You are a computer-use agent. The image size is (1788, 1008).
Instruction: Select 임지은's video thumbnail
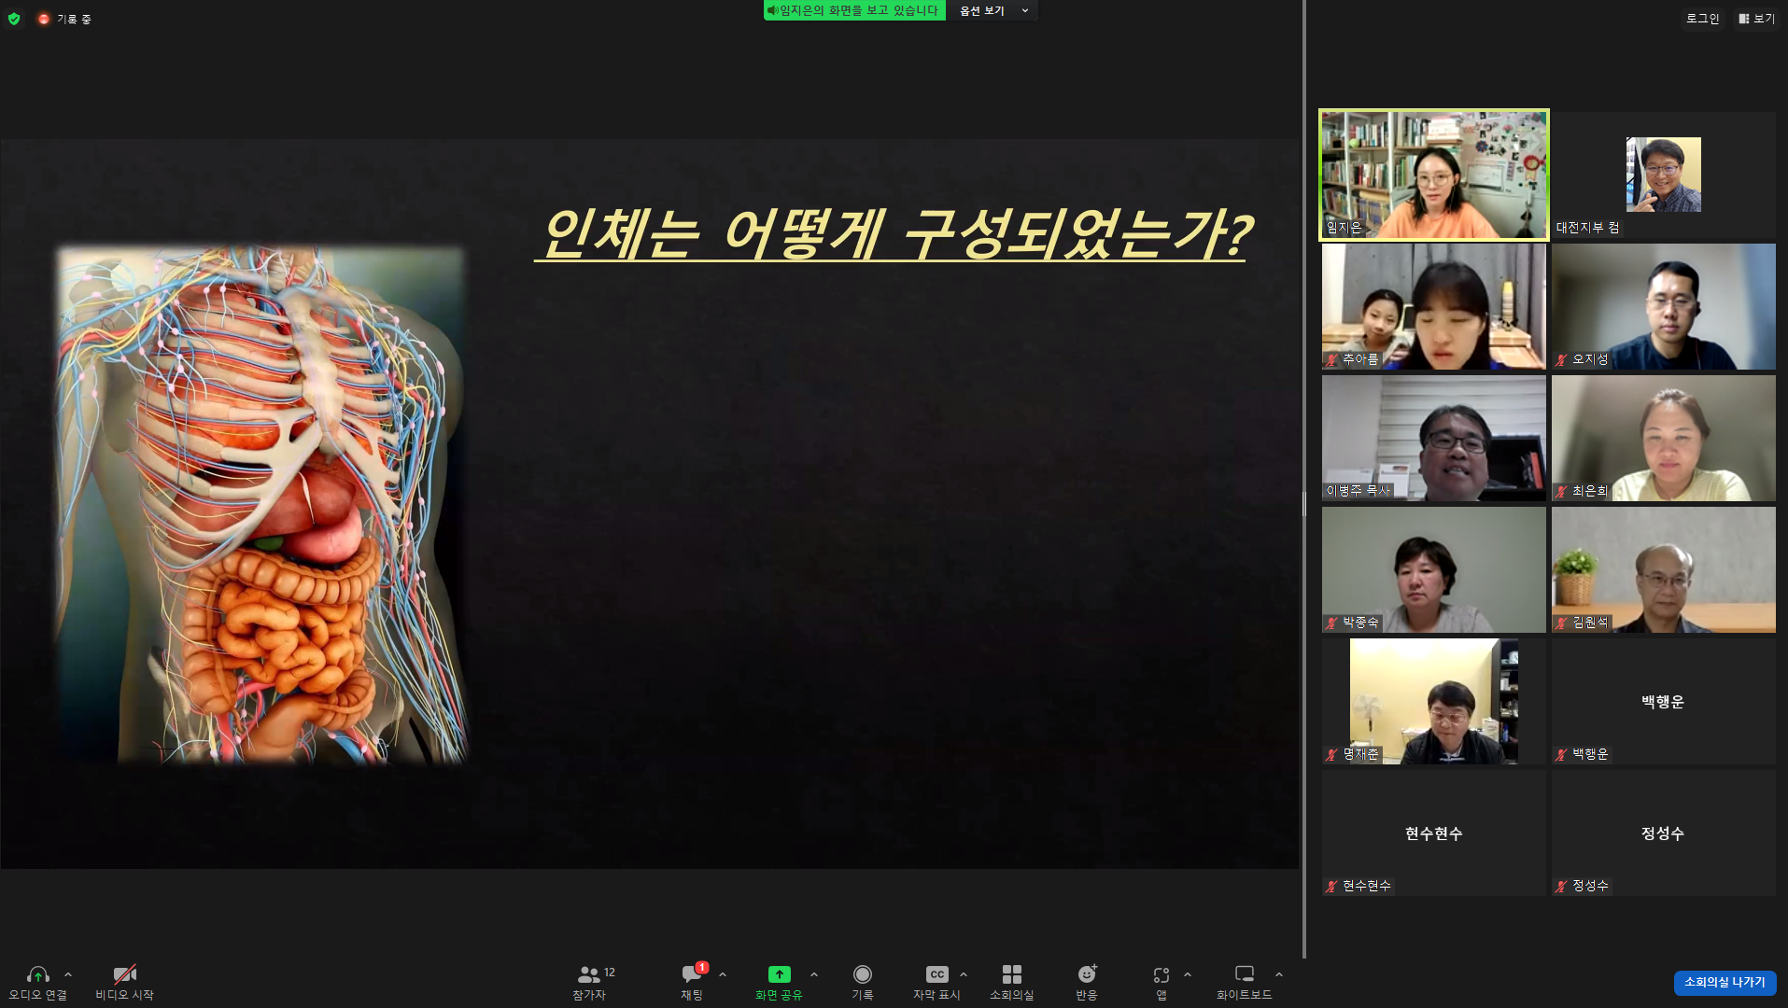pyautogui.click(x=1433, y=175)
